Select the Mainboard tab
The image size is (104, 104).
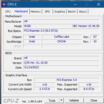[x=21, y=11]
